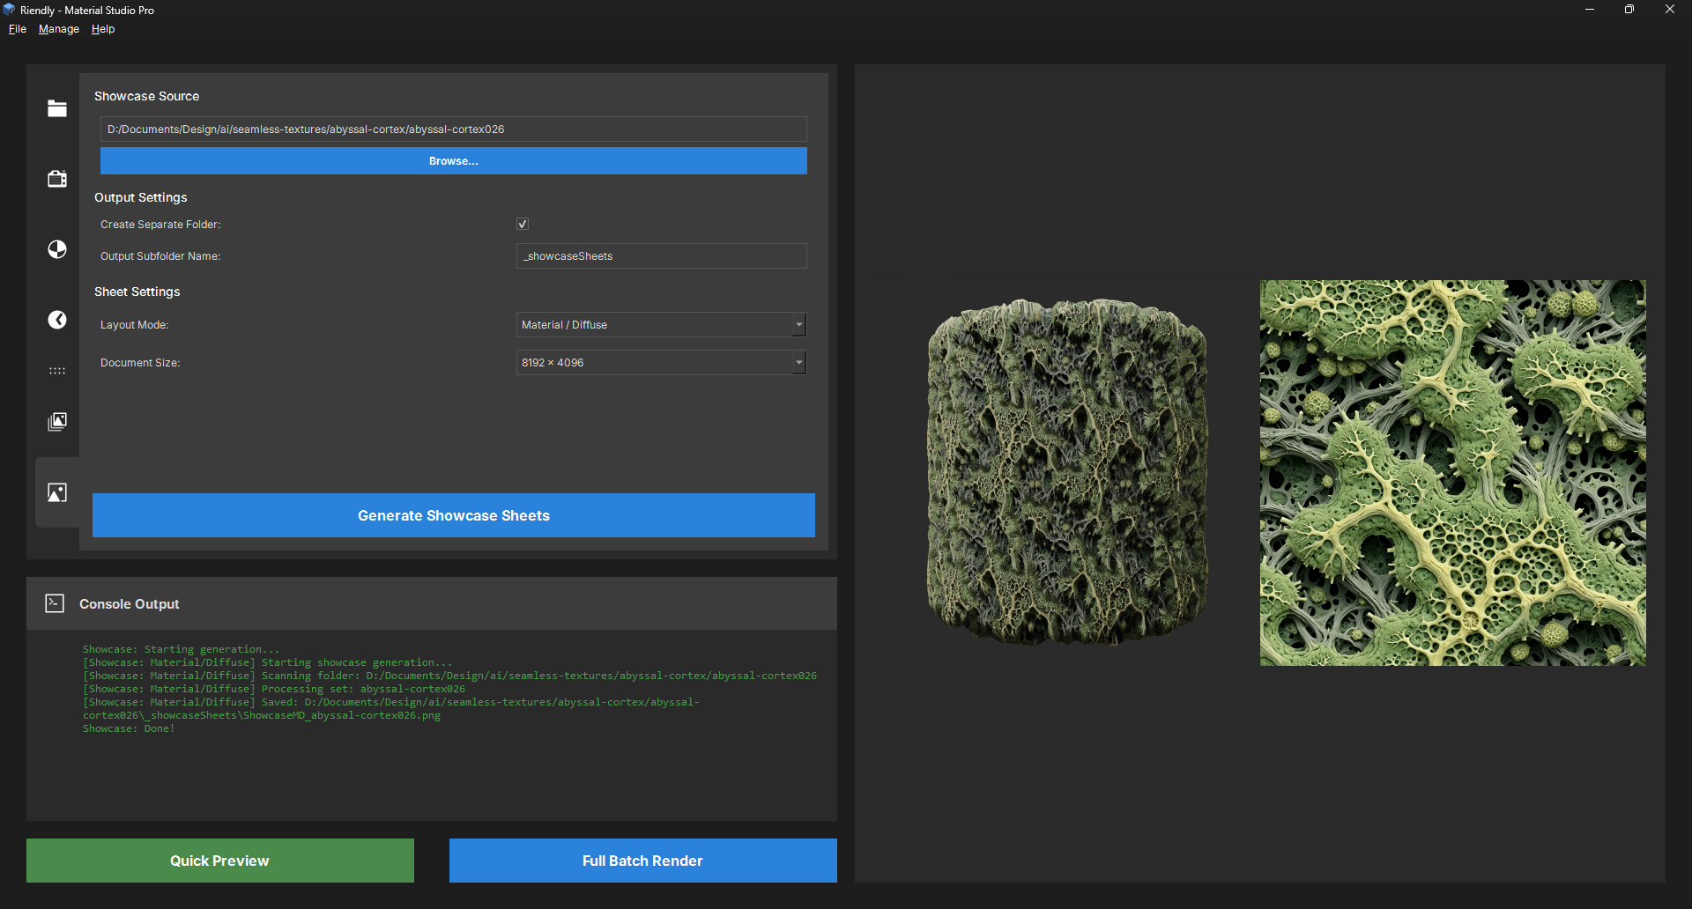Click the Console Output header text

click(x=130, y=604)
